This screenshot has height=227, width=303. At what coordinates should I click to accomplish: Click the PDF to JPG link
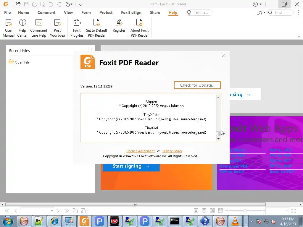281,150
